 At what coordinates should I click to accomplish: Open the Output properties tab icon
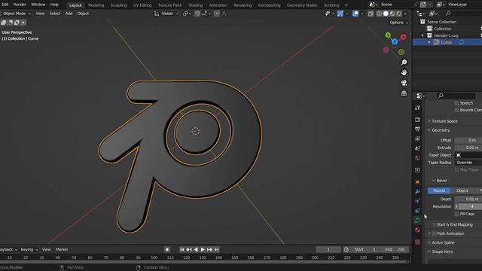click(417, 129)
